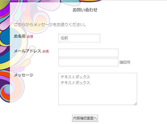
Task: Select the お名前 field label
Action: 20,36
